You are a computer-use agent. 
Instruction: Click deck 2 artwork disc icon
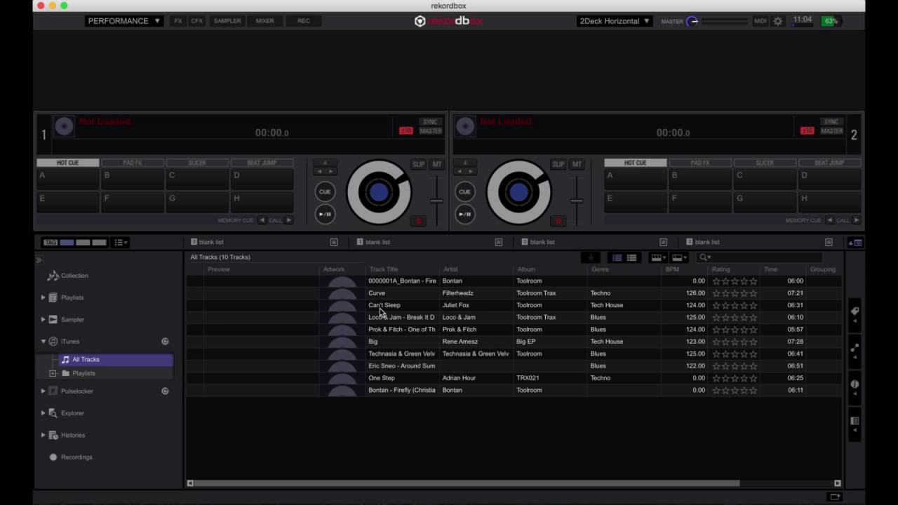(x=465, y=126)
